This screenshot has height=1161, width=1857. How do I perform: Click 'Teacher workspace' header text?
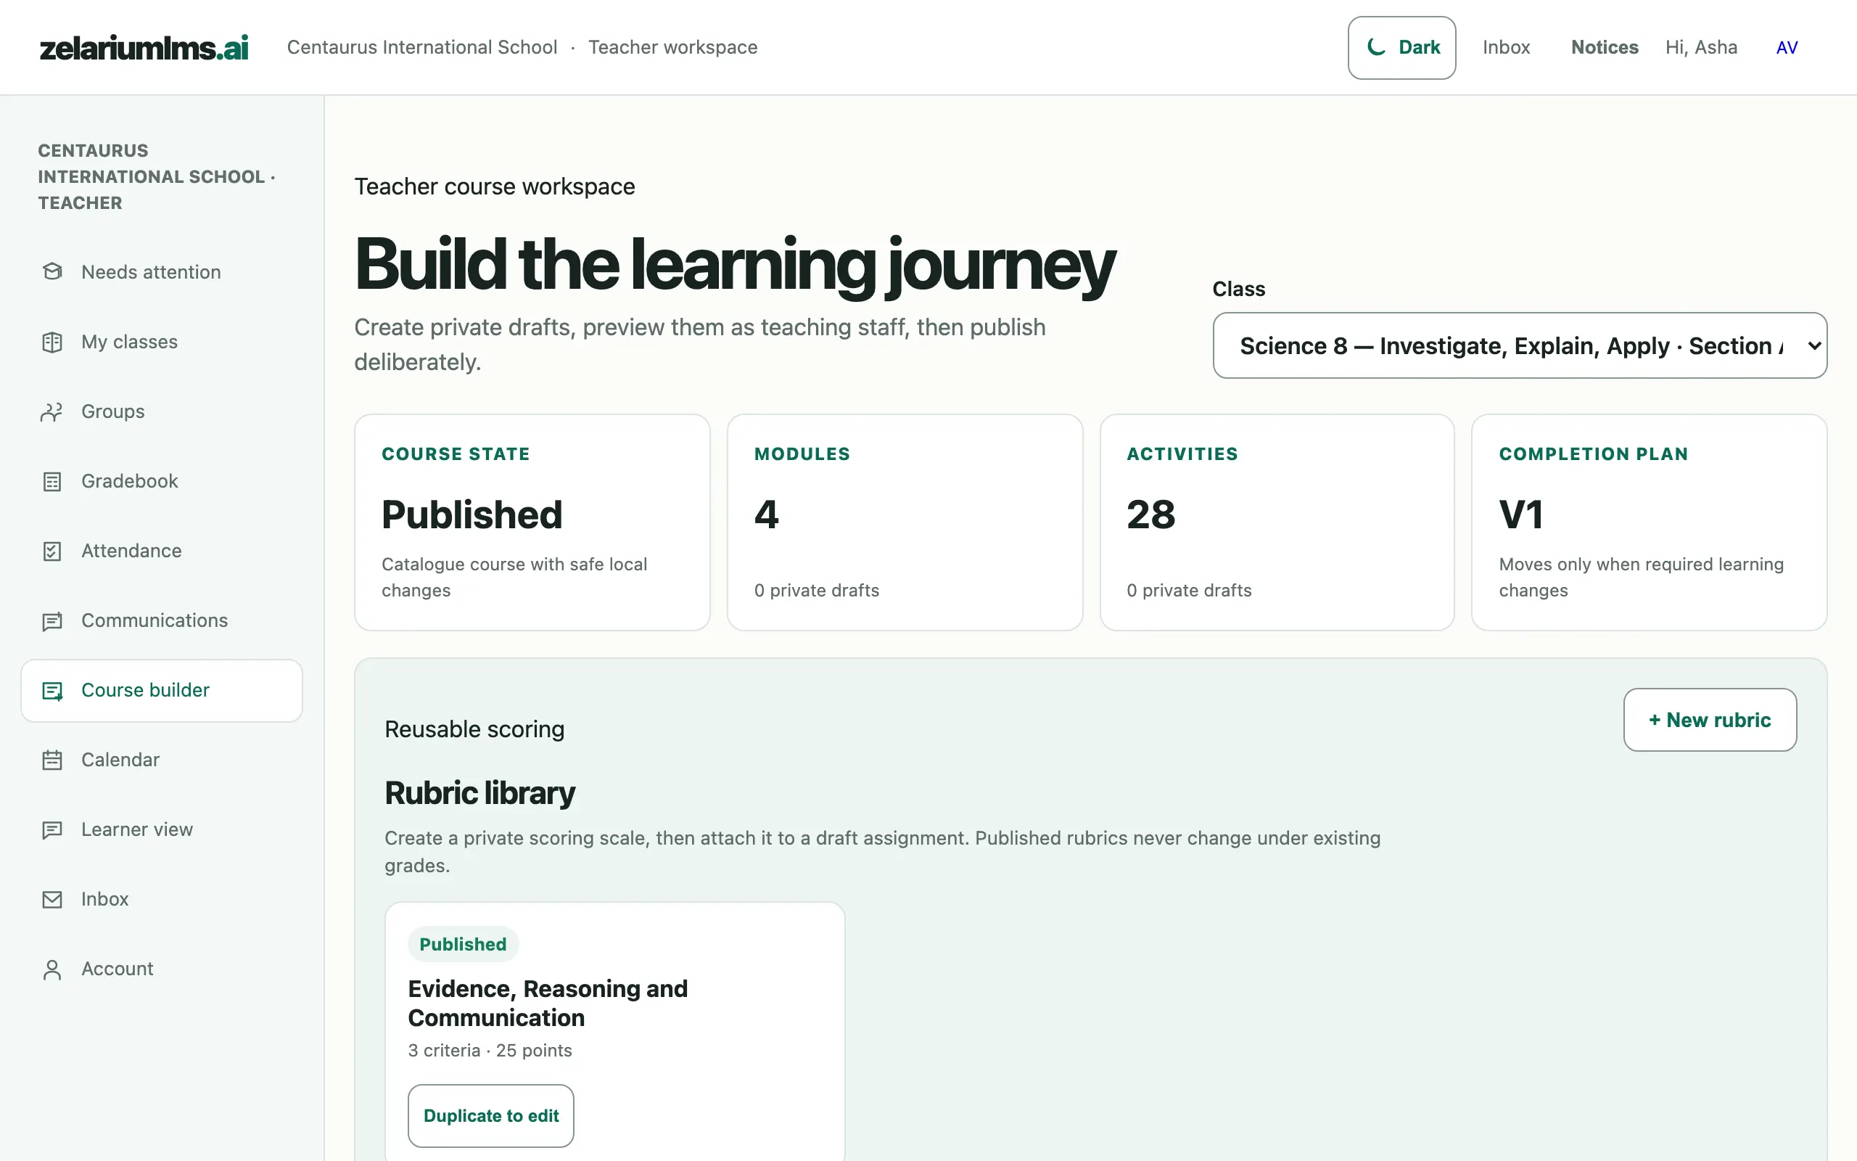673,48
